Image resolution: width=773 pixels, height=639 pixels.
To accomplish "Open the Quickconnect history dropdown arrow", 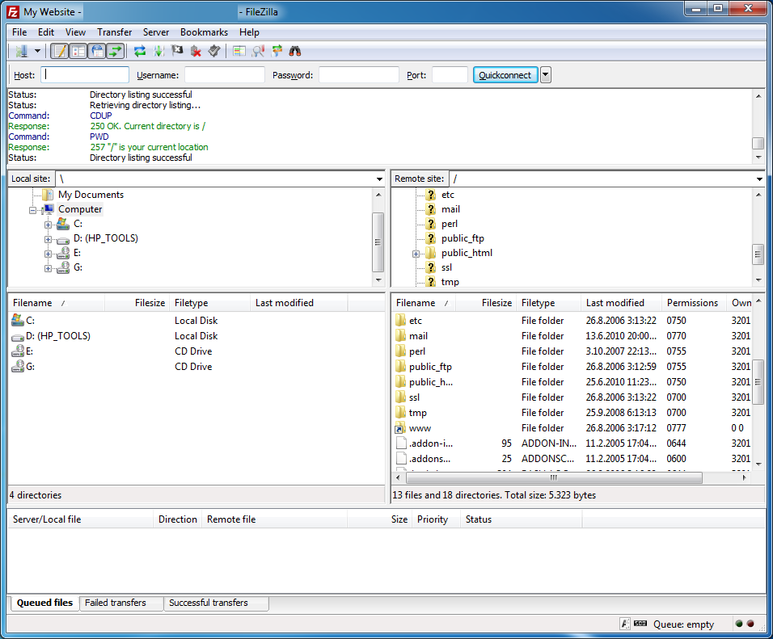I will 545,75.
